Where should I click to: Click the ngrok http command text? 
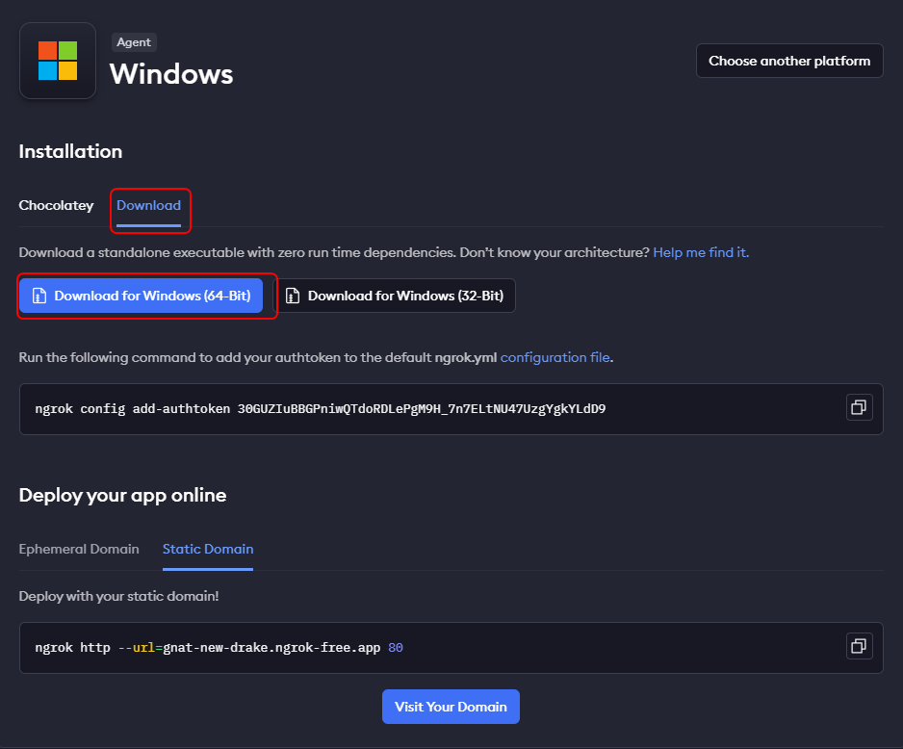(x=218, y=648)
